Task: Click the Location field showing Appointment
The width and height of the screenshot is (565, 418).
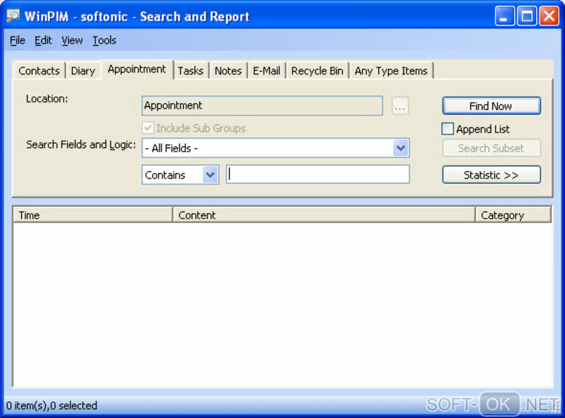Action: pos(262,106)
